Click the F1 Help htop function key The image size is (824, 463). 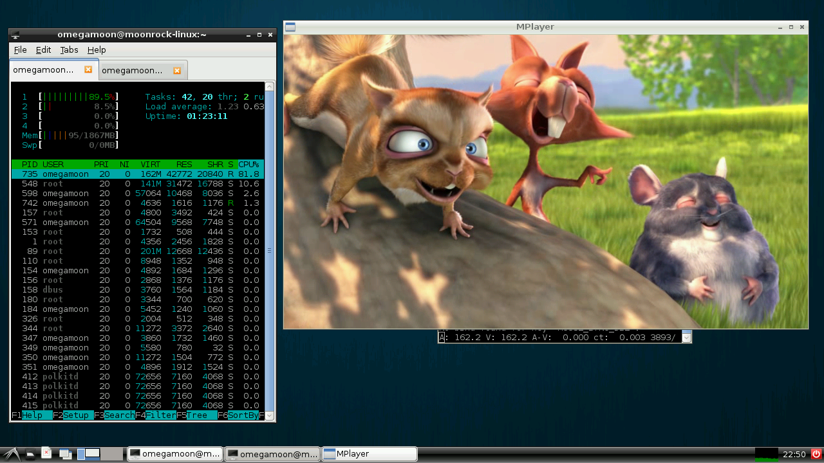click(32, 415)
